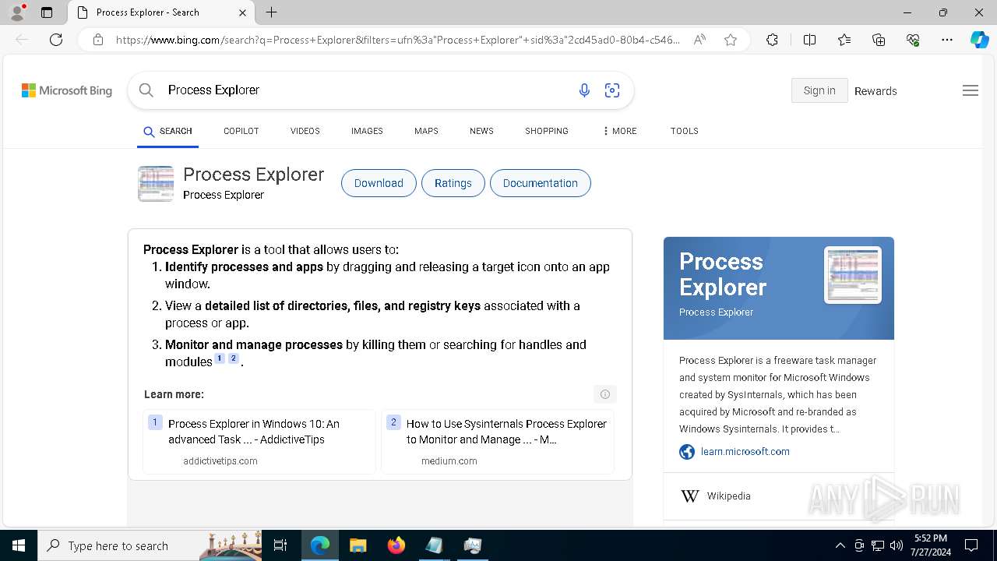Viewport: 997px width, 561px height.
Task: Open the Copilot sidebar icon
Action: 979,40
